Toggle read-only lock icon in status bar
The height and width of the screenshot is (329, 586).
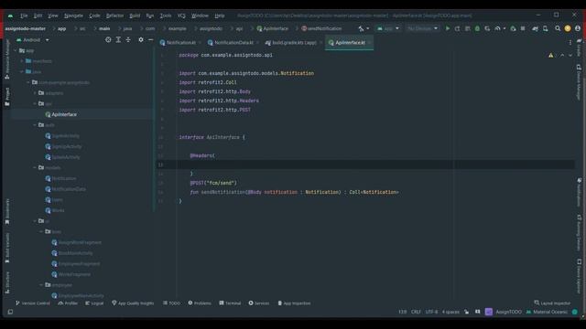click(466, 312)
